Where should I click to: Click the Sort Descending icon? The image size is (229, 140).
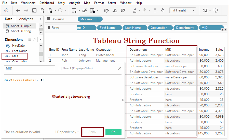123,10
